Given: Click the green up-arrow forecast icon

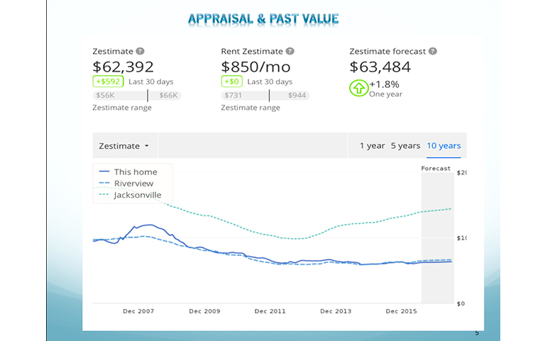Looking at the screenshot, I should [358, 89].
